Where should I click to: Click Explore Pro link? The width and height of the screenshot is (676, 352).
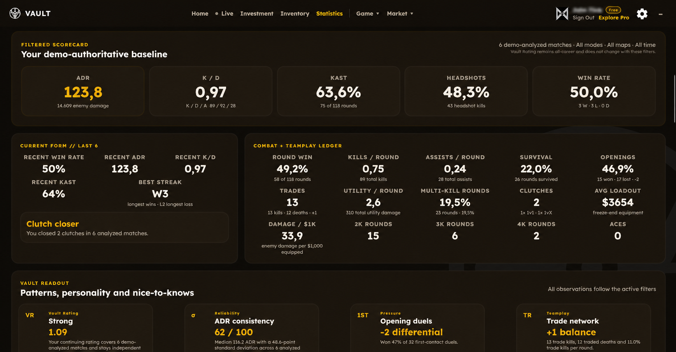pos(614,18)
